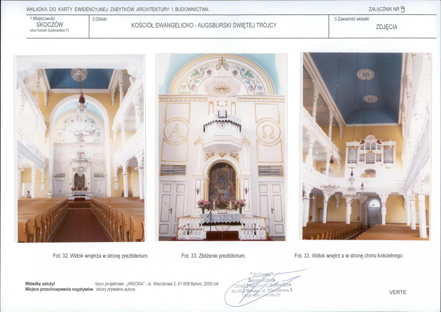Click caption 'Fot. 32. Widok wnętrza w stronę prezbiterium'

[x=100, y=256]
